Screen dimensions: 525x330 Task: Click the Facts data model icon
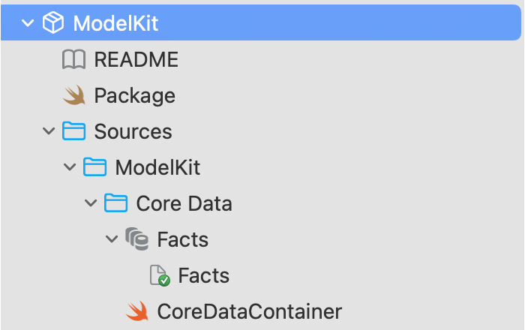[x=136, y=239]
